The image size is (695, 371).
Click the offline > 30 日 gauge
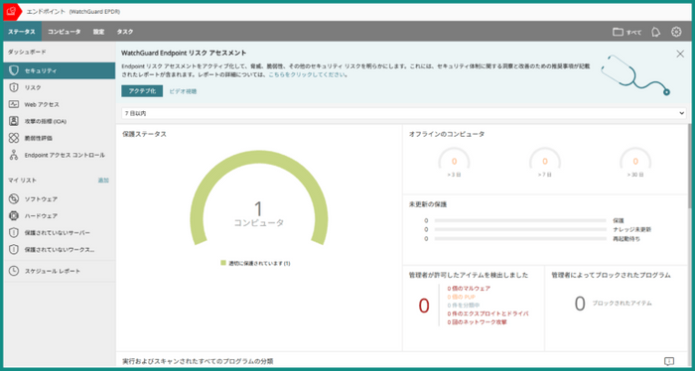tap(635, 161)
